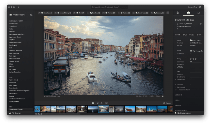This screenshot has width=211, height=124.
Task: Click the compare view icon below photo
Action: click(x=93, y=103)
